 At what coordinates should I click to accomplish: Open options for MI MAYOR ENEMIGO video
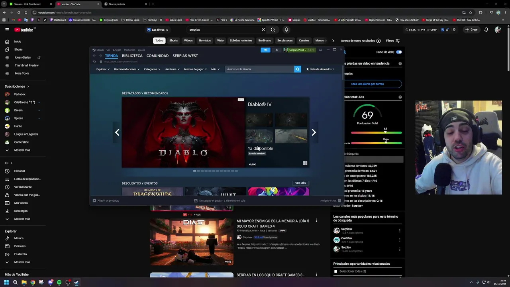(316, 220)
